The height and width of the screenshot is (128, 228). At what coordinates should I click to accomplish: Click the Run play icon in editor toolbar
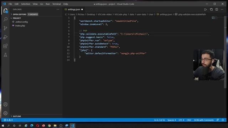[x=205, y=10]
